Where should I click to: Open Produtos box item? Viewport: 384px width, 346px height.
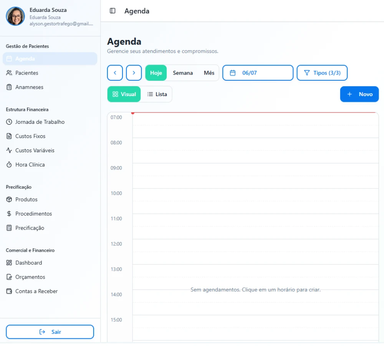[x=50, y=200]
